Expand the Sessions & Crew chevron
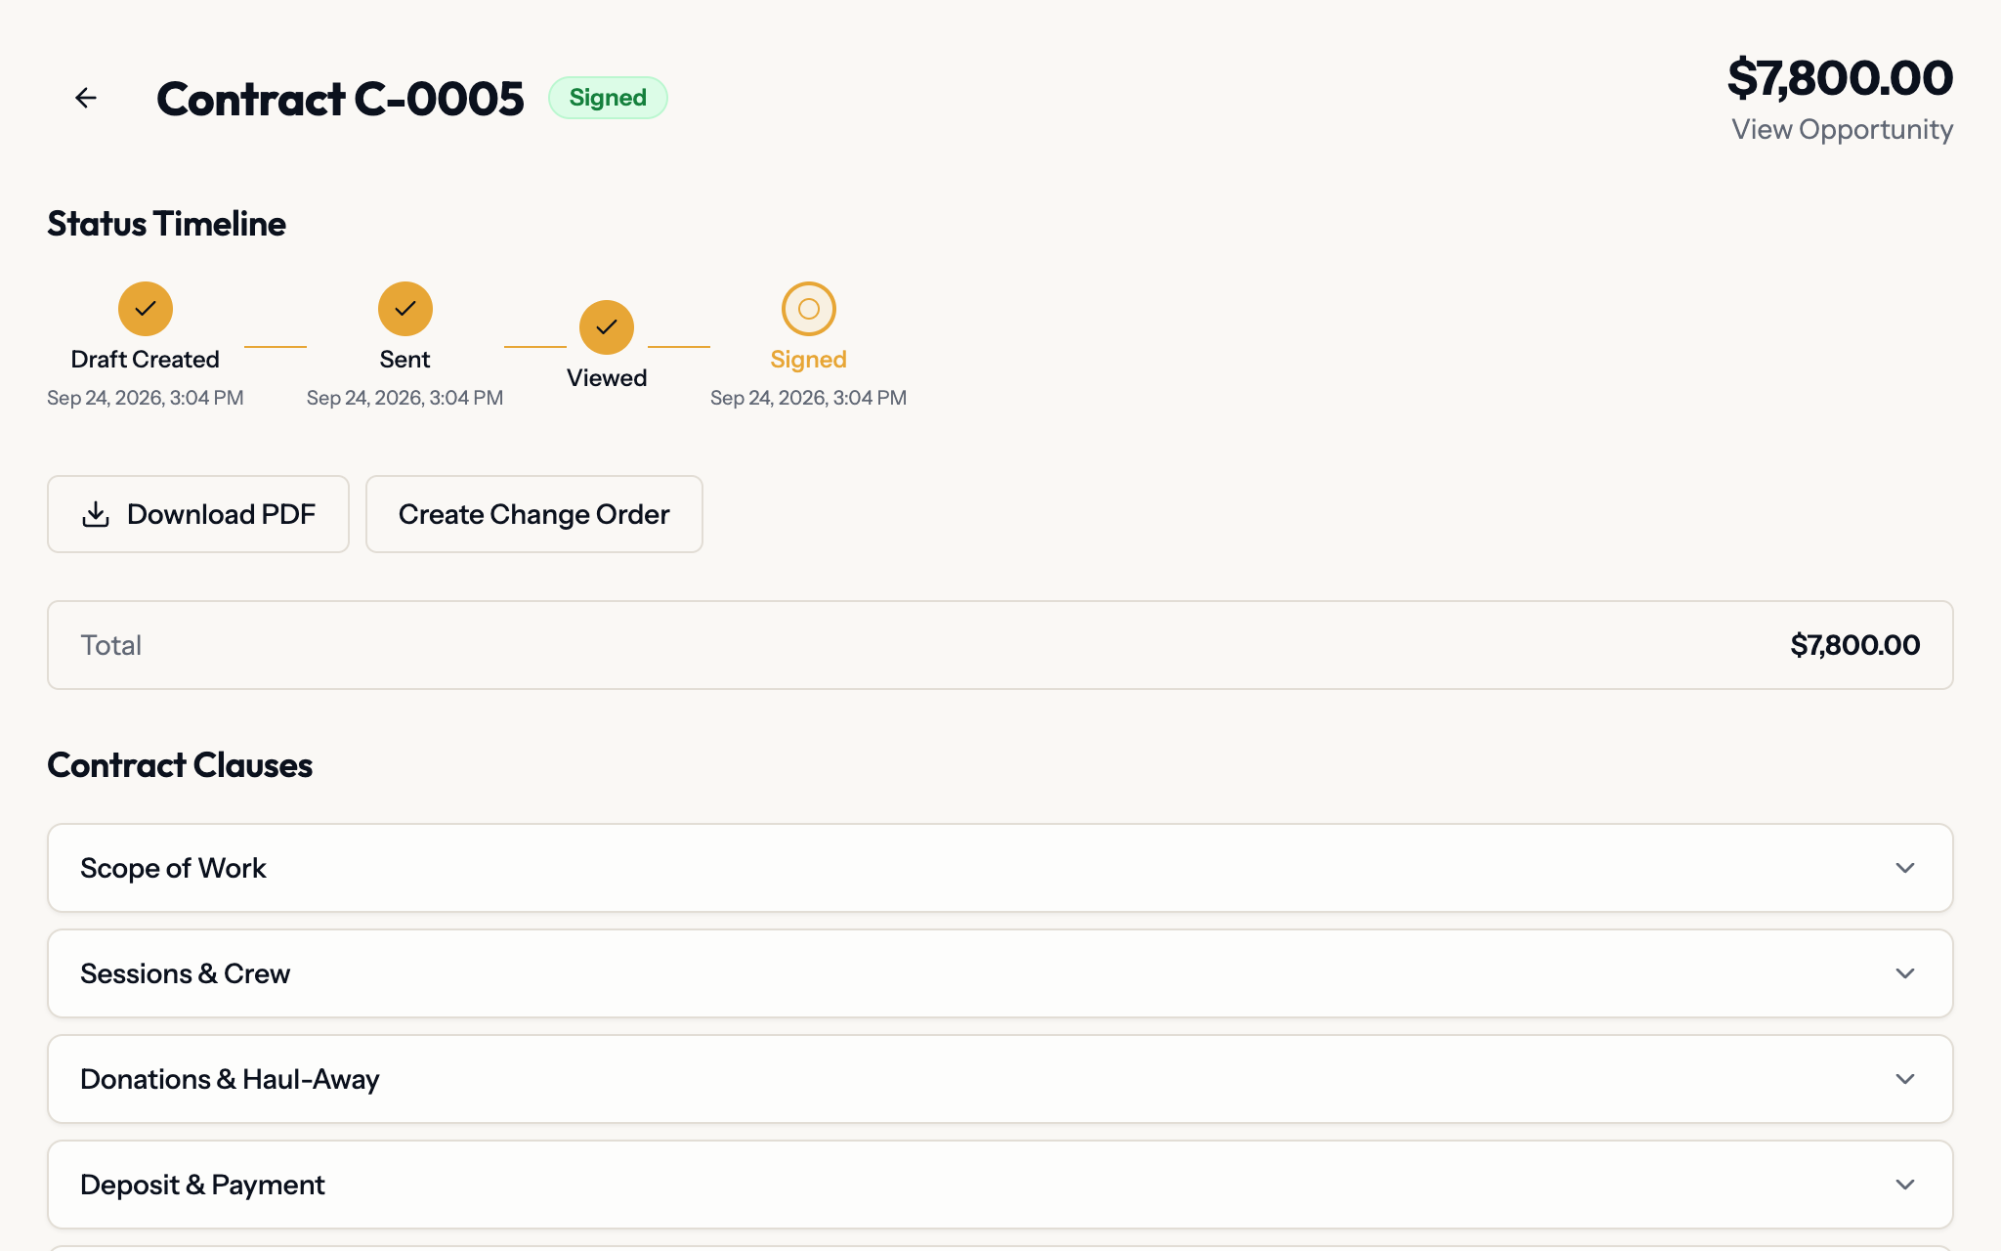This screenshot has height=1251, width=2001. pyautogui.click(x=1905, y=973)
